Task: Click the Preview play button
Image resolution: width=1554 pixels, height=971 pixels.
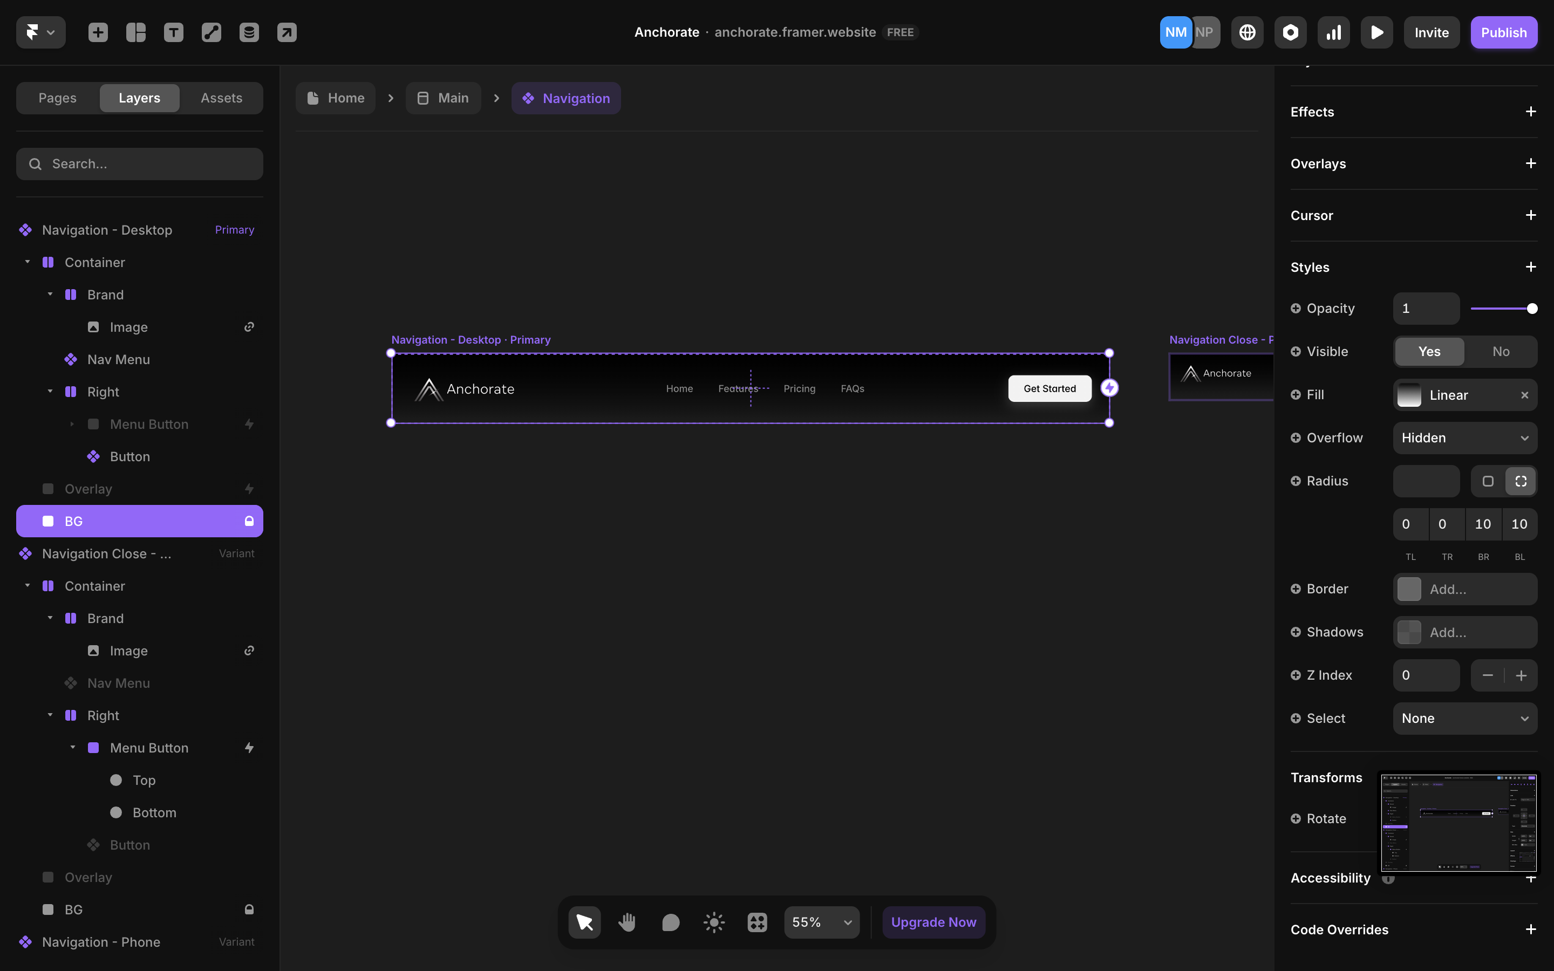Action: point(1377,32)
